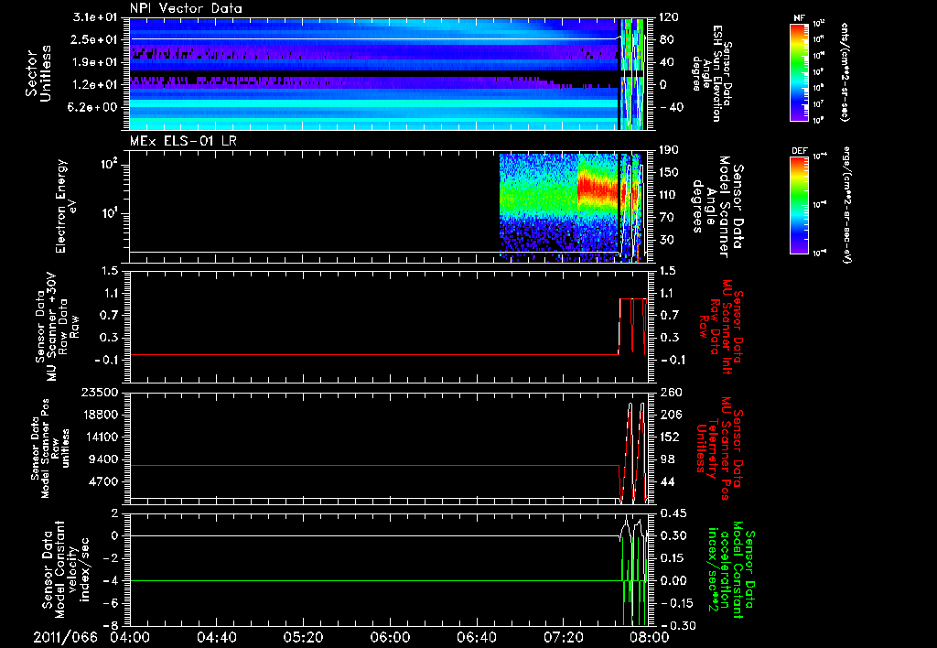Click the 14100 scanner position tick label

click(x=100, y=437)
